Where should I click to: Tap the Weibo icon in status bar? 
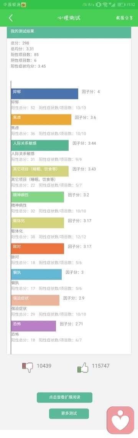click(24, 5)
